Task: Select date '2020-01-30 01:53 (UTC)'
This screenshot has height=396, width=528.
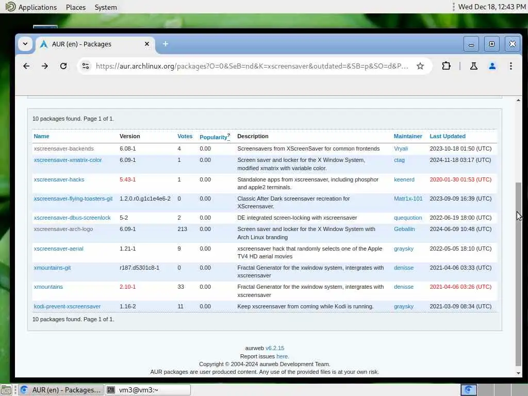Action: 460,179
